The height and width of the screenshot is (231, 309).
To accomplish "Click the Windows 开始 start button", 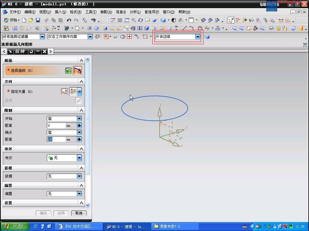I will (15, 226).
